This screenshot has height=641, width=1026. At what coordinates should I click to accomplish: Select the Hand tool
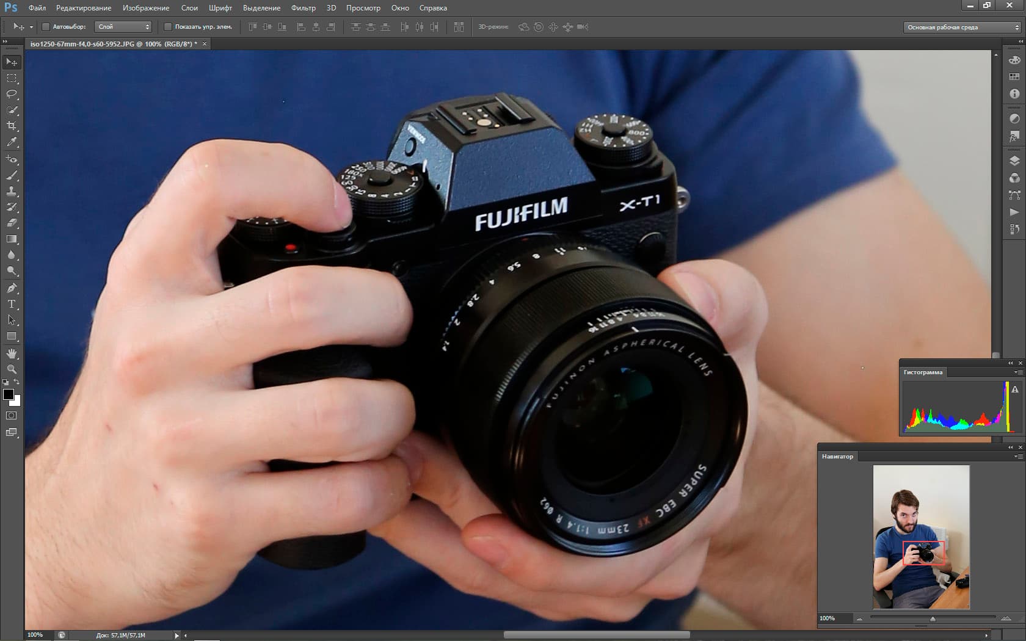[x=12, y=353]
